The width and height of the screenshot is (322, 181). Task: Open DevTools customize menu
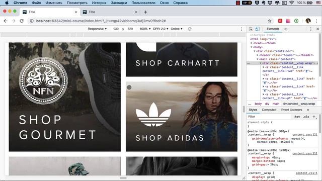pos(310,29)
